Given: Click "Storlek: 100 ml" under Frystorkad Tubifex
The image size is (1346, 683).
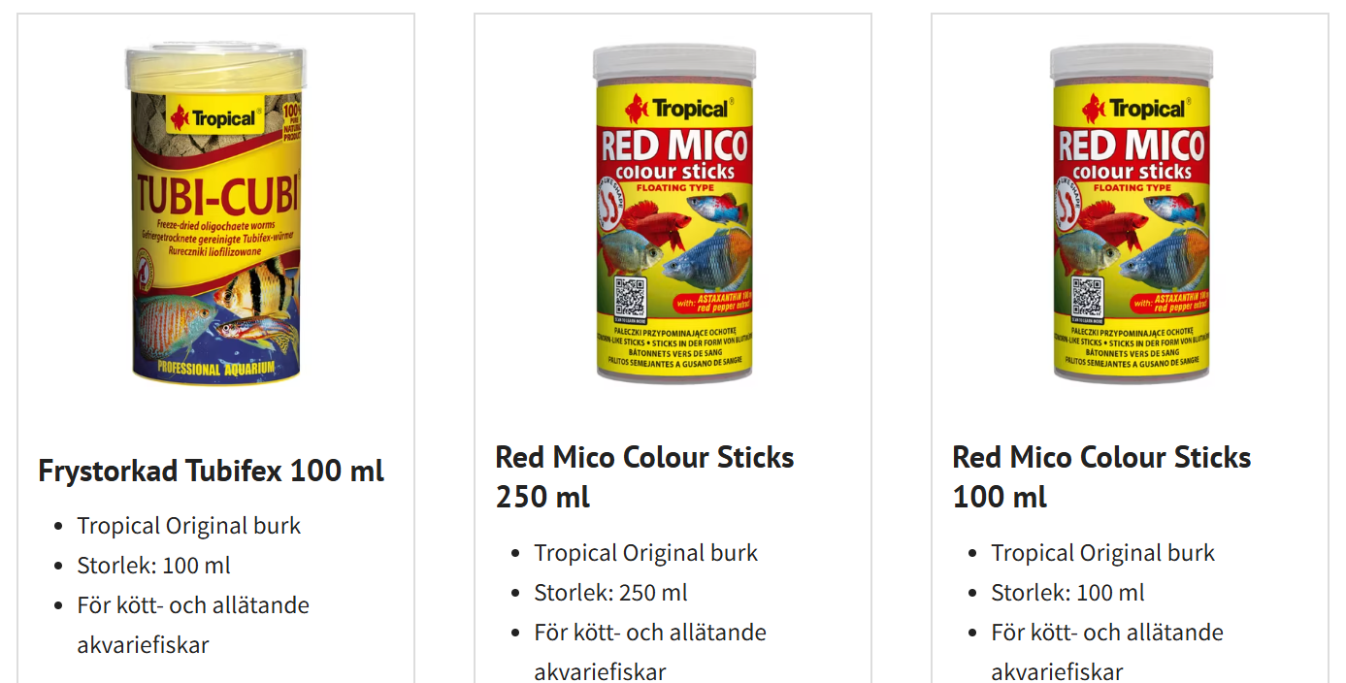Looking at the screenshot, I should [x=153, y=566].
